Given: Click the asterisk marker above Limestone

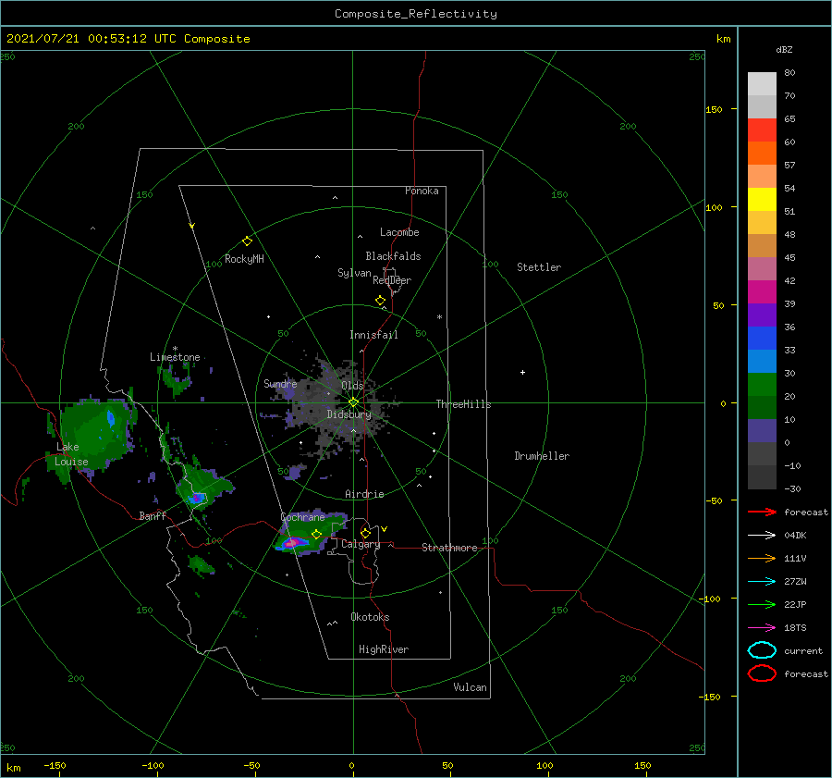Looking at the screenshot, I should click(x=175, y=349).
